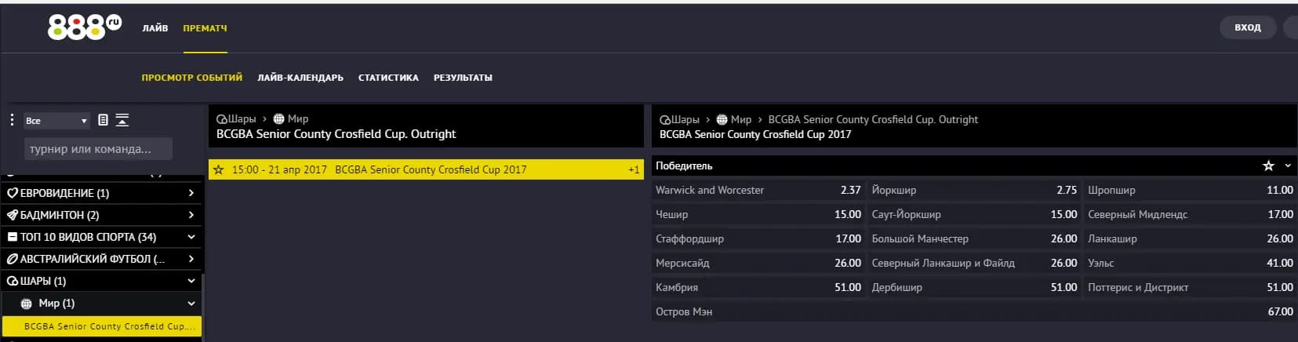The height and width of the screenshot is (342, 1298).
Task: Click bowls icon in right panel breadcrumb
Action: tap(665, 120)
